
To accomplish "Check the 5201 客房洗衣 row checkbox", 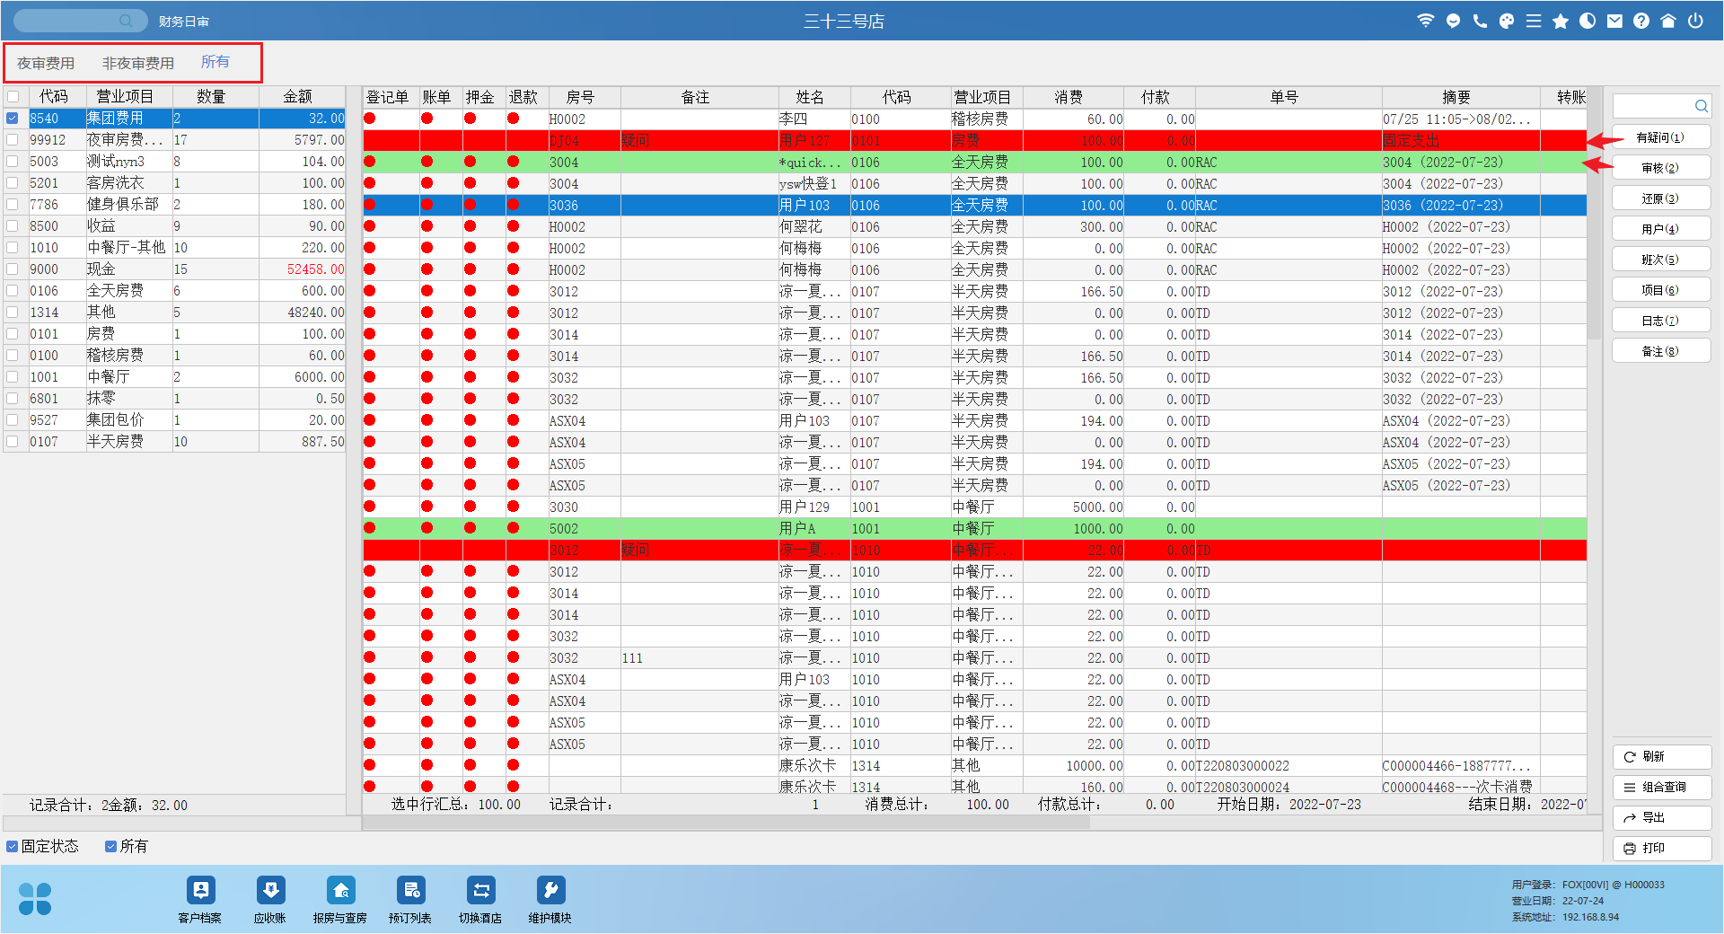I will [x=13, y=183].
